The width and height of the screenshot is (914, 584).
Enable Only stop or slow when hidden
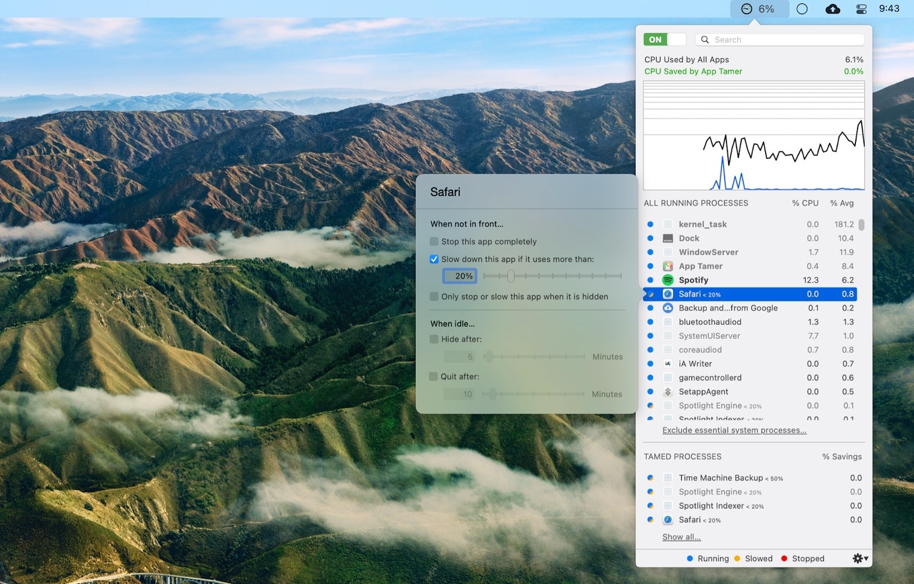(434, 297)
